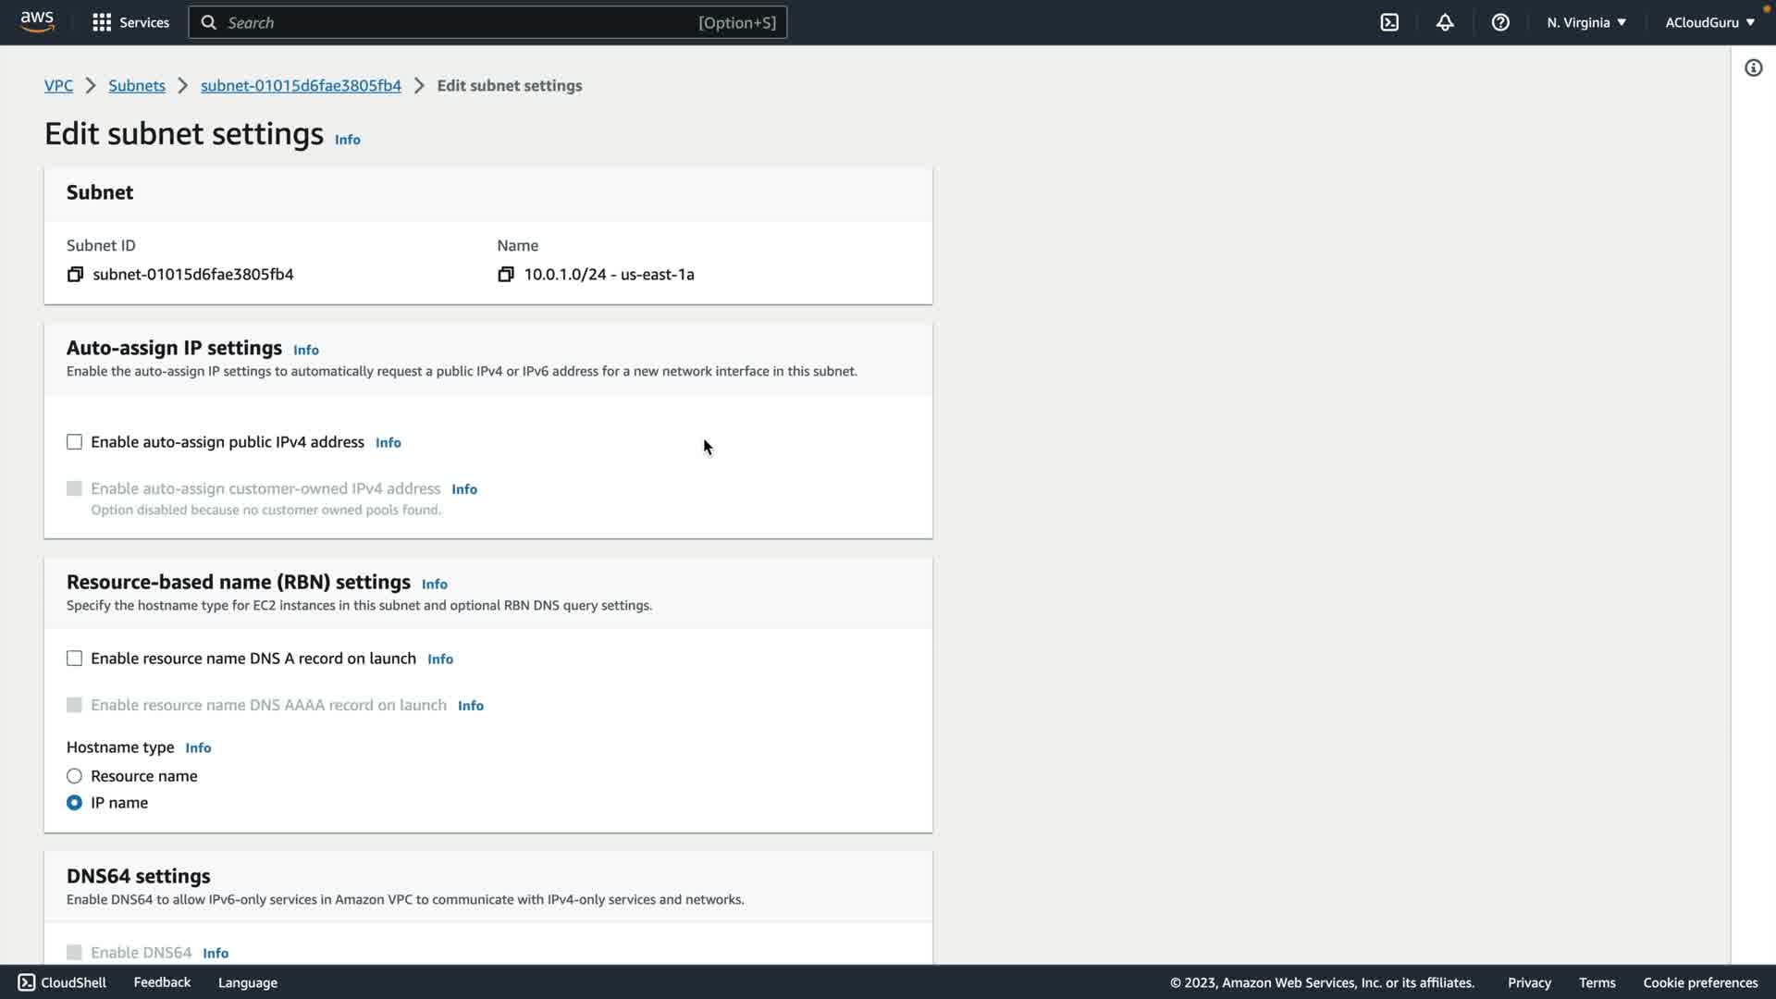Click the Feedback footer link
The image size is (1776, 999).
[162, 982]
